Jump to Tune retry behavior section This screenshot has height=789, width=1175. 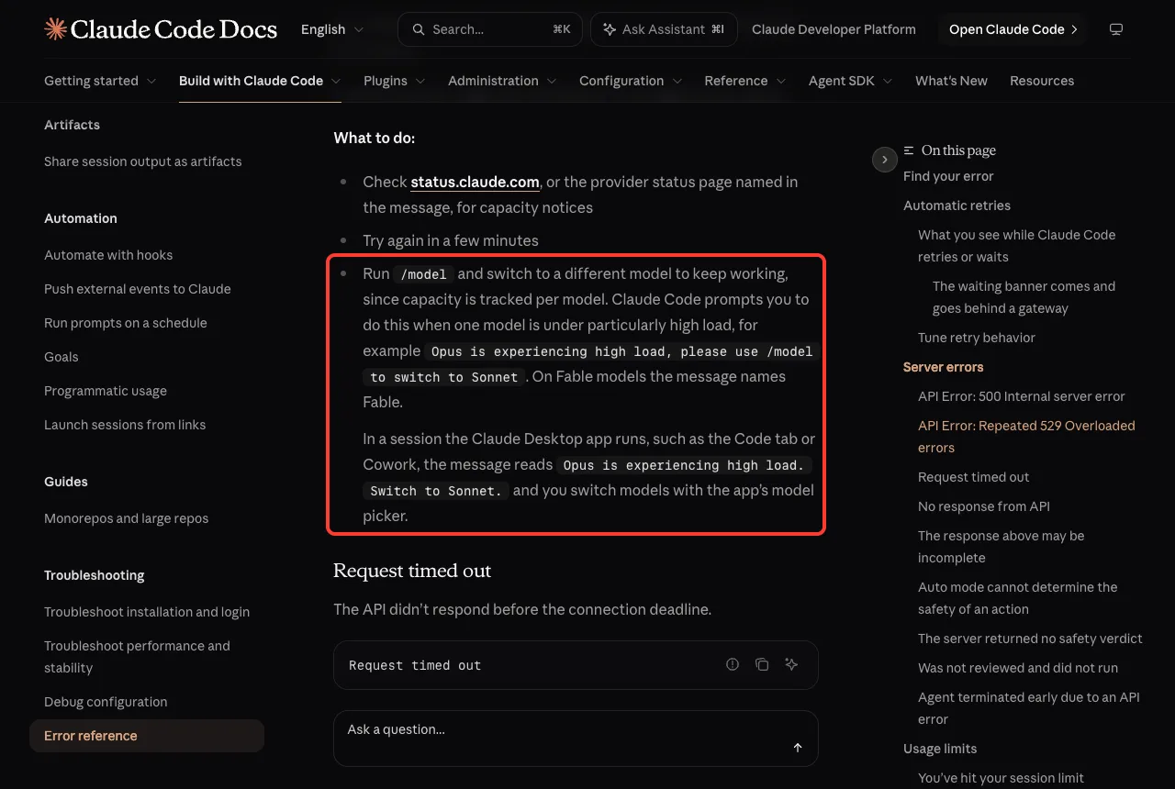(977, 338)
